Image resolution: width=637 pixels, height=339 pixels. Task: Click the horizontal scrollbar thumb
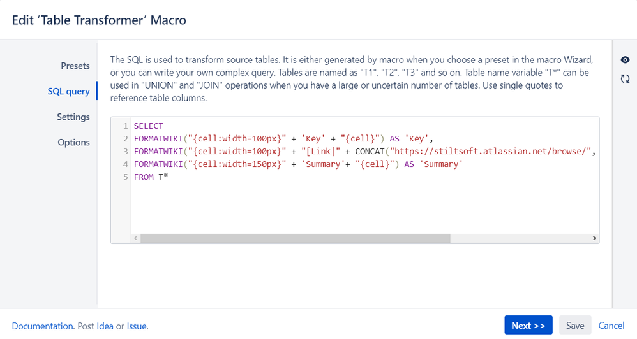pos(295,238)
